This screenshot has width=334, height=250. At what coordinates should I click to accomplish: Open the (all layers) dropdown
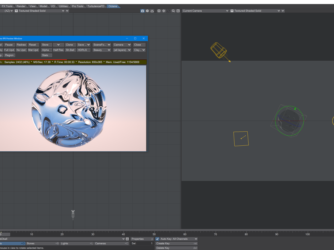click(122, 50)
